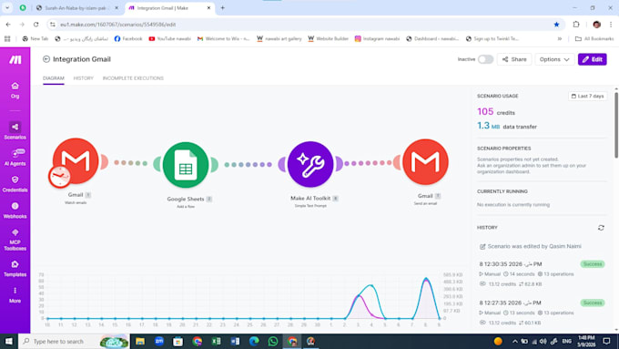
Task: Open the Chrome three-dot menu
Action: point(611,25)
